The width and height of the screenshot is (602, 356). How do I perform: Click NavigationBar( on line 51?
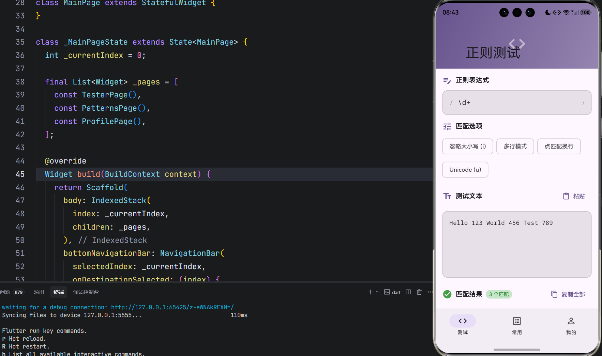(192, 253)
